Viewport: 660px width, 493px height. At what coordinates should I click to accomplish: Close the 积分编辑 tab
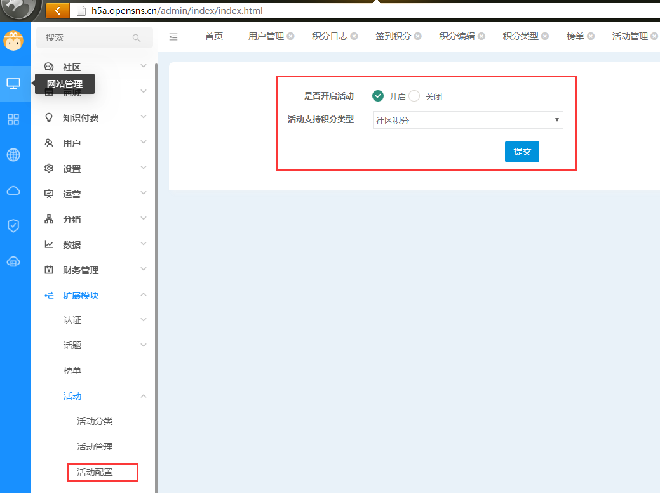482,36
